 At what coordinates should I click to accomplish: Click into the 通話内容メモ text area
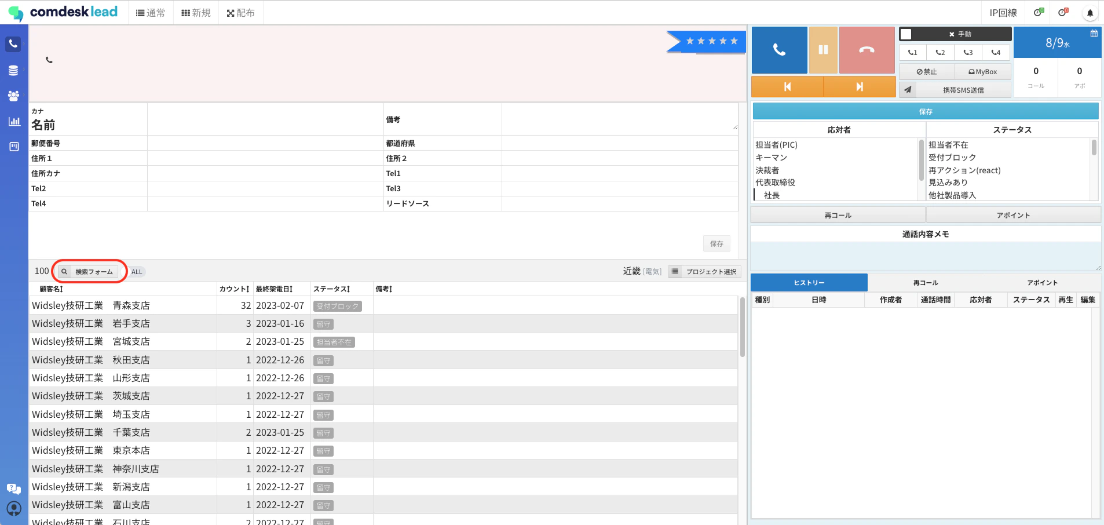[x=926, y=256]
